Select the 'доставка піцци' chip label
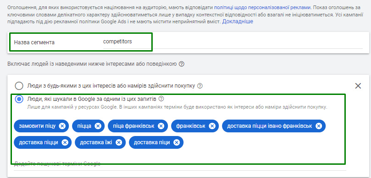The height and width of the screenshot is (178, 371). 39,142
